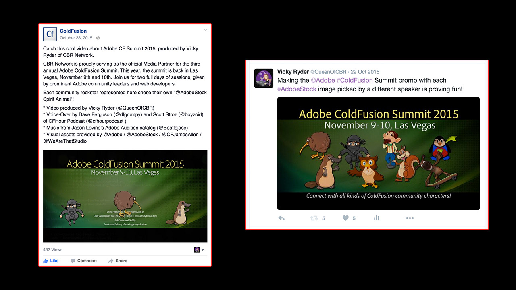Click the ColdFusion page name link
This screenshot has width=516, height=290.
point(73,31)
